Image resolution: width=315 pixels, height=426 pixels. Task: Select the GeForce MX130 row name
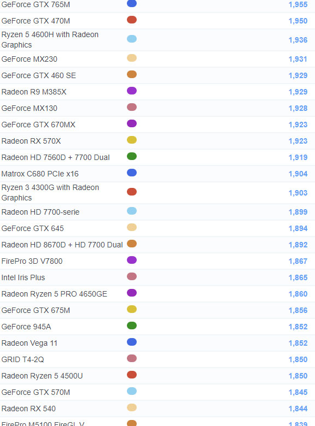[30, 108]
